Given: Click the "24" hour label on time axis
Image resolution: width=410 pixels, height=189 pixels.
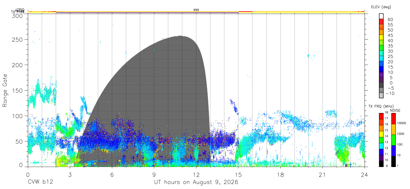Looking at the screenshot, I should pyautogui.click(x=364, y=174).
